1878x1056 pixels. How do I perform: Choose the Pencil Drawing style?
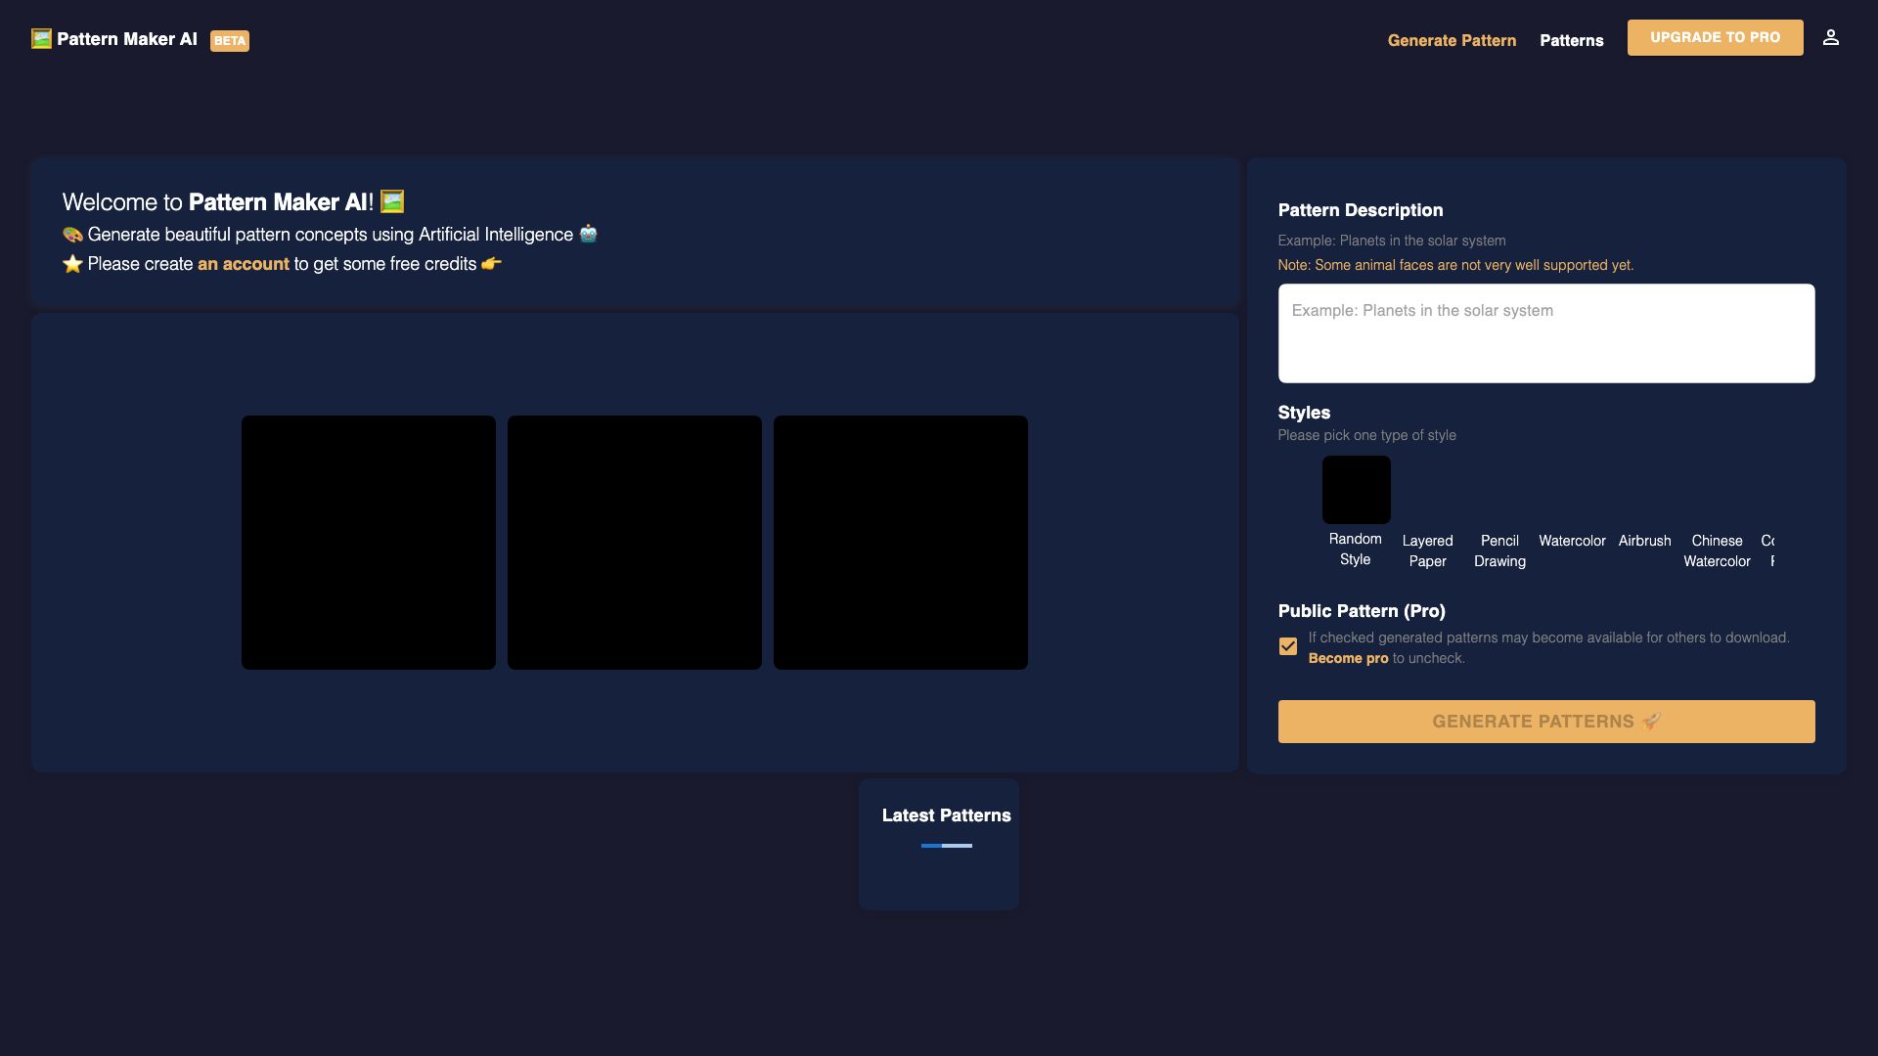(1500, 550)
